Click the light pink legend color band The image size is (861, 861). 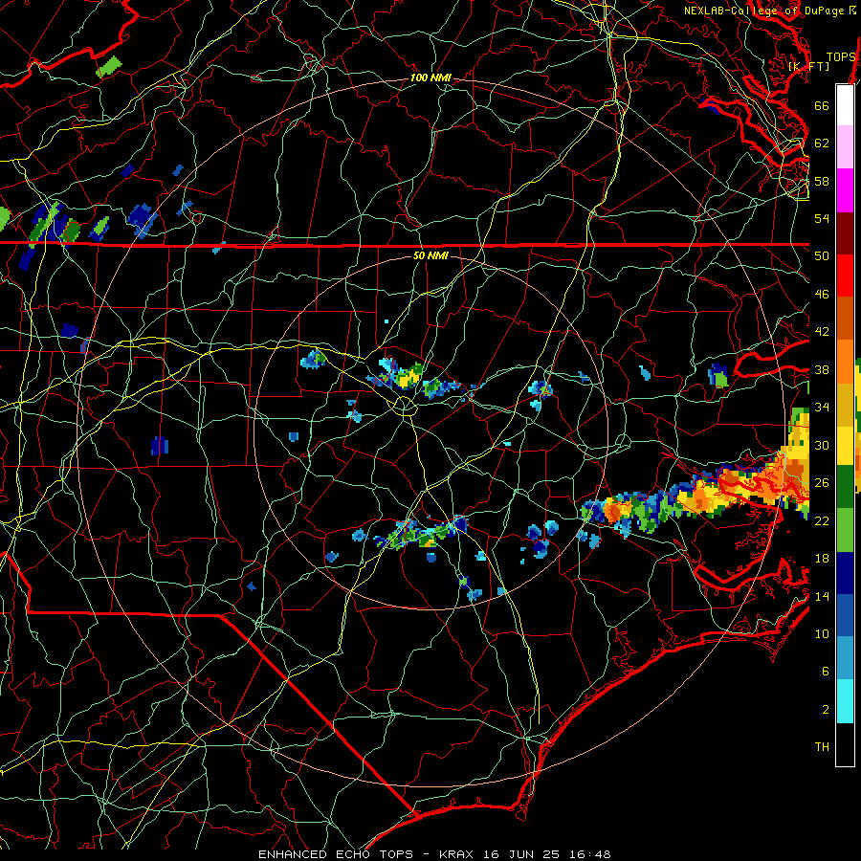pos(845,147)
